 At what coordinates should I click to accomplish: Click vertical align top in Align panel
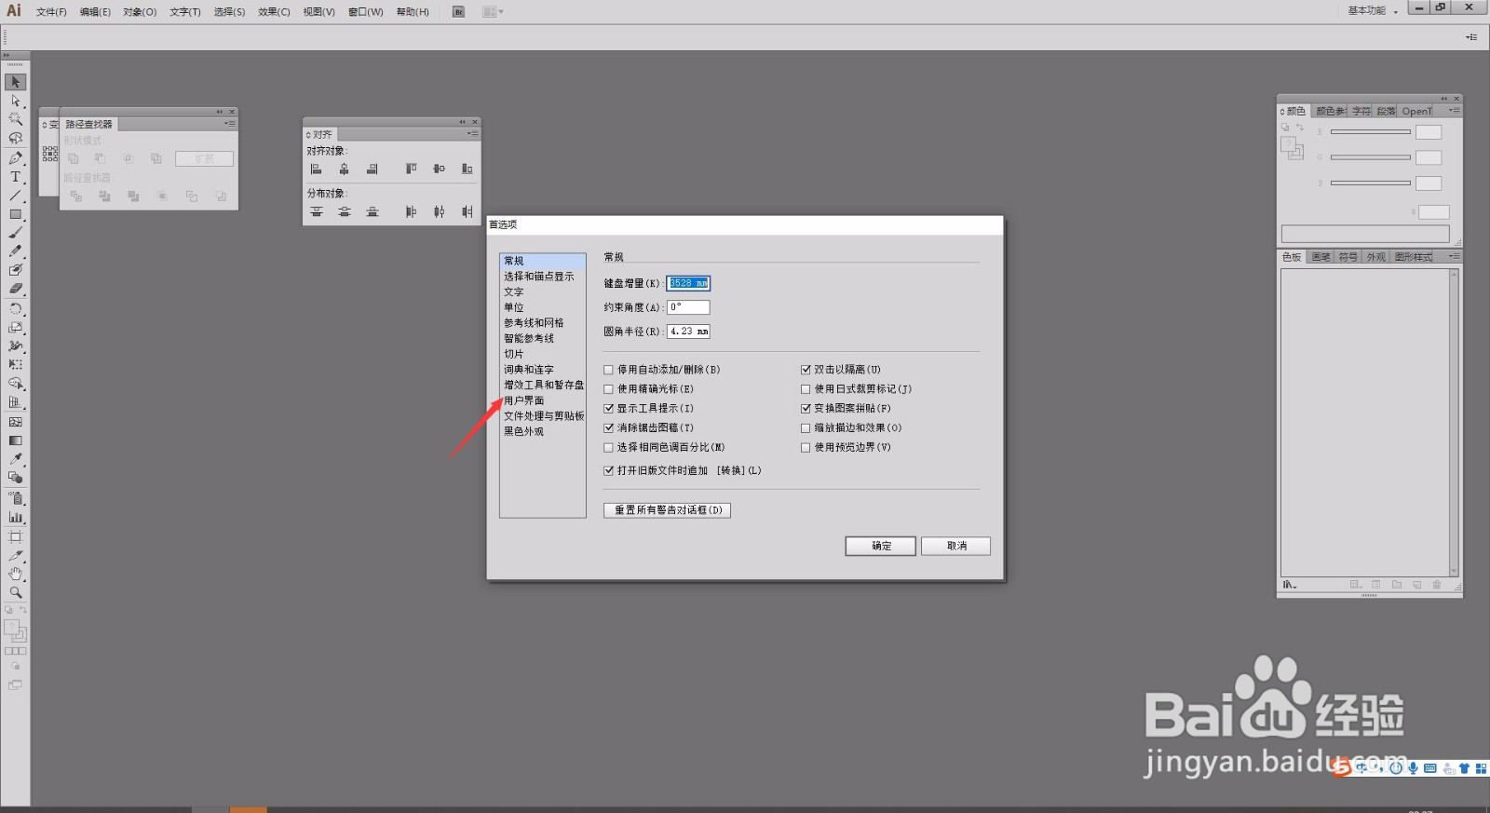(x=411, y=169)
